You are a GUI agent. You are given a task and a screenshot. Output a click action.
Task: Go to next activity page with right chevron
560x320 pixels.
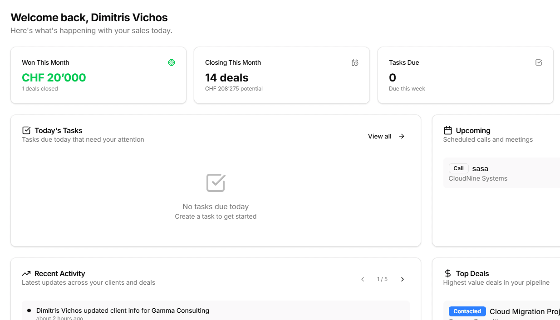coord(402,279)
